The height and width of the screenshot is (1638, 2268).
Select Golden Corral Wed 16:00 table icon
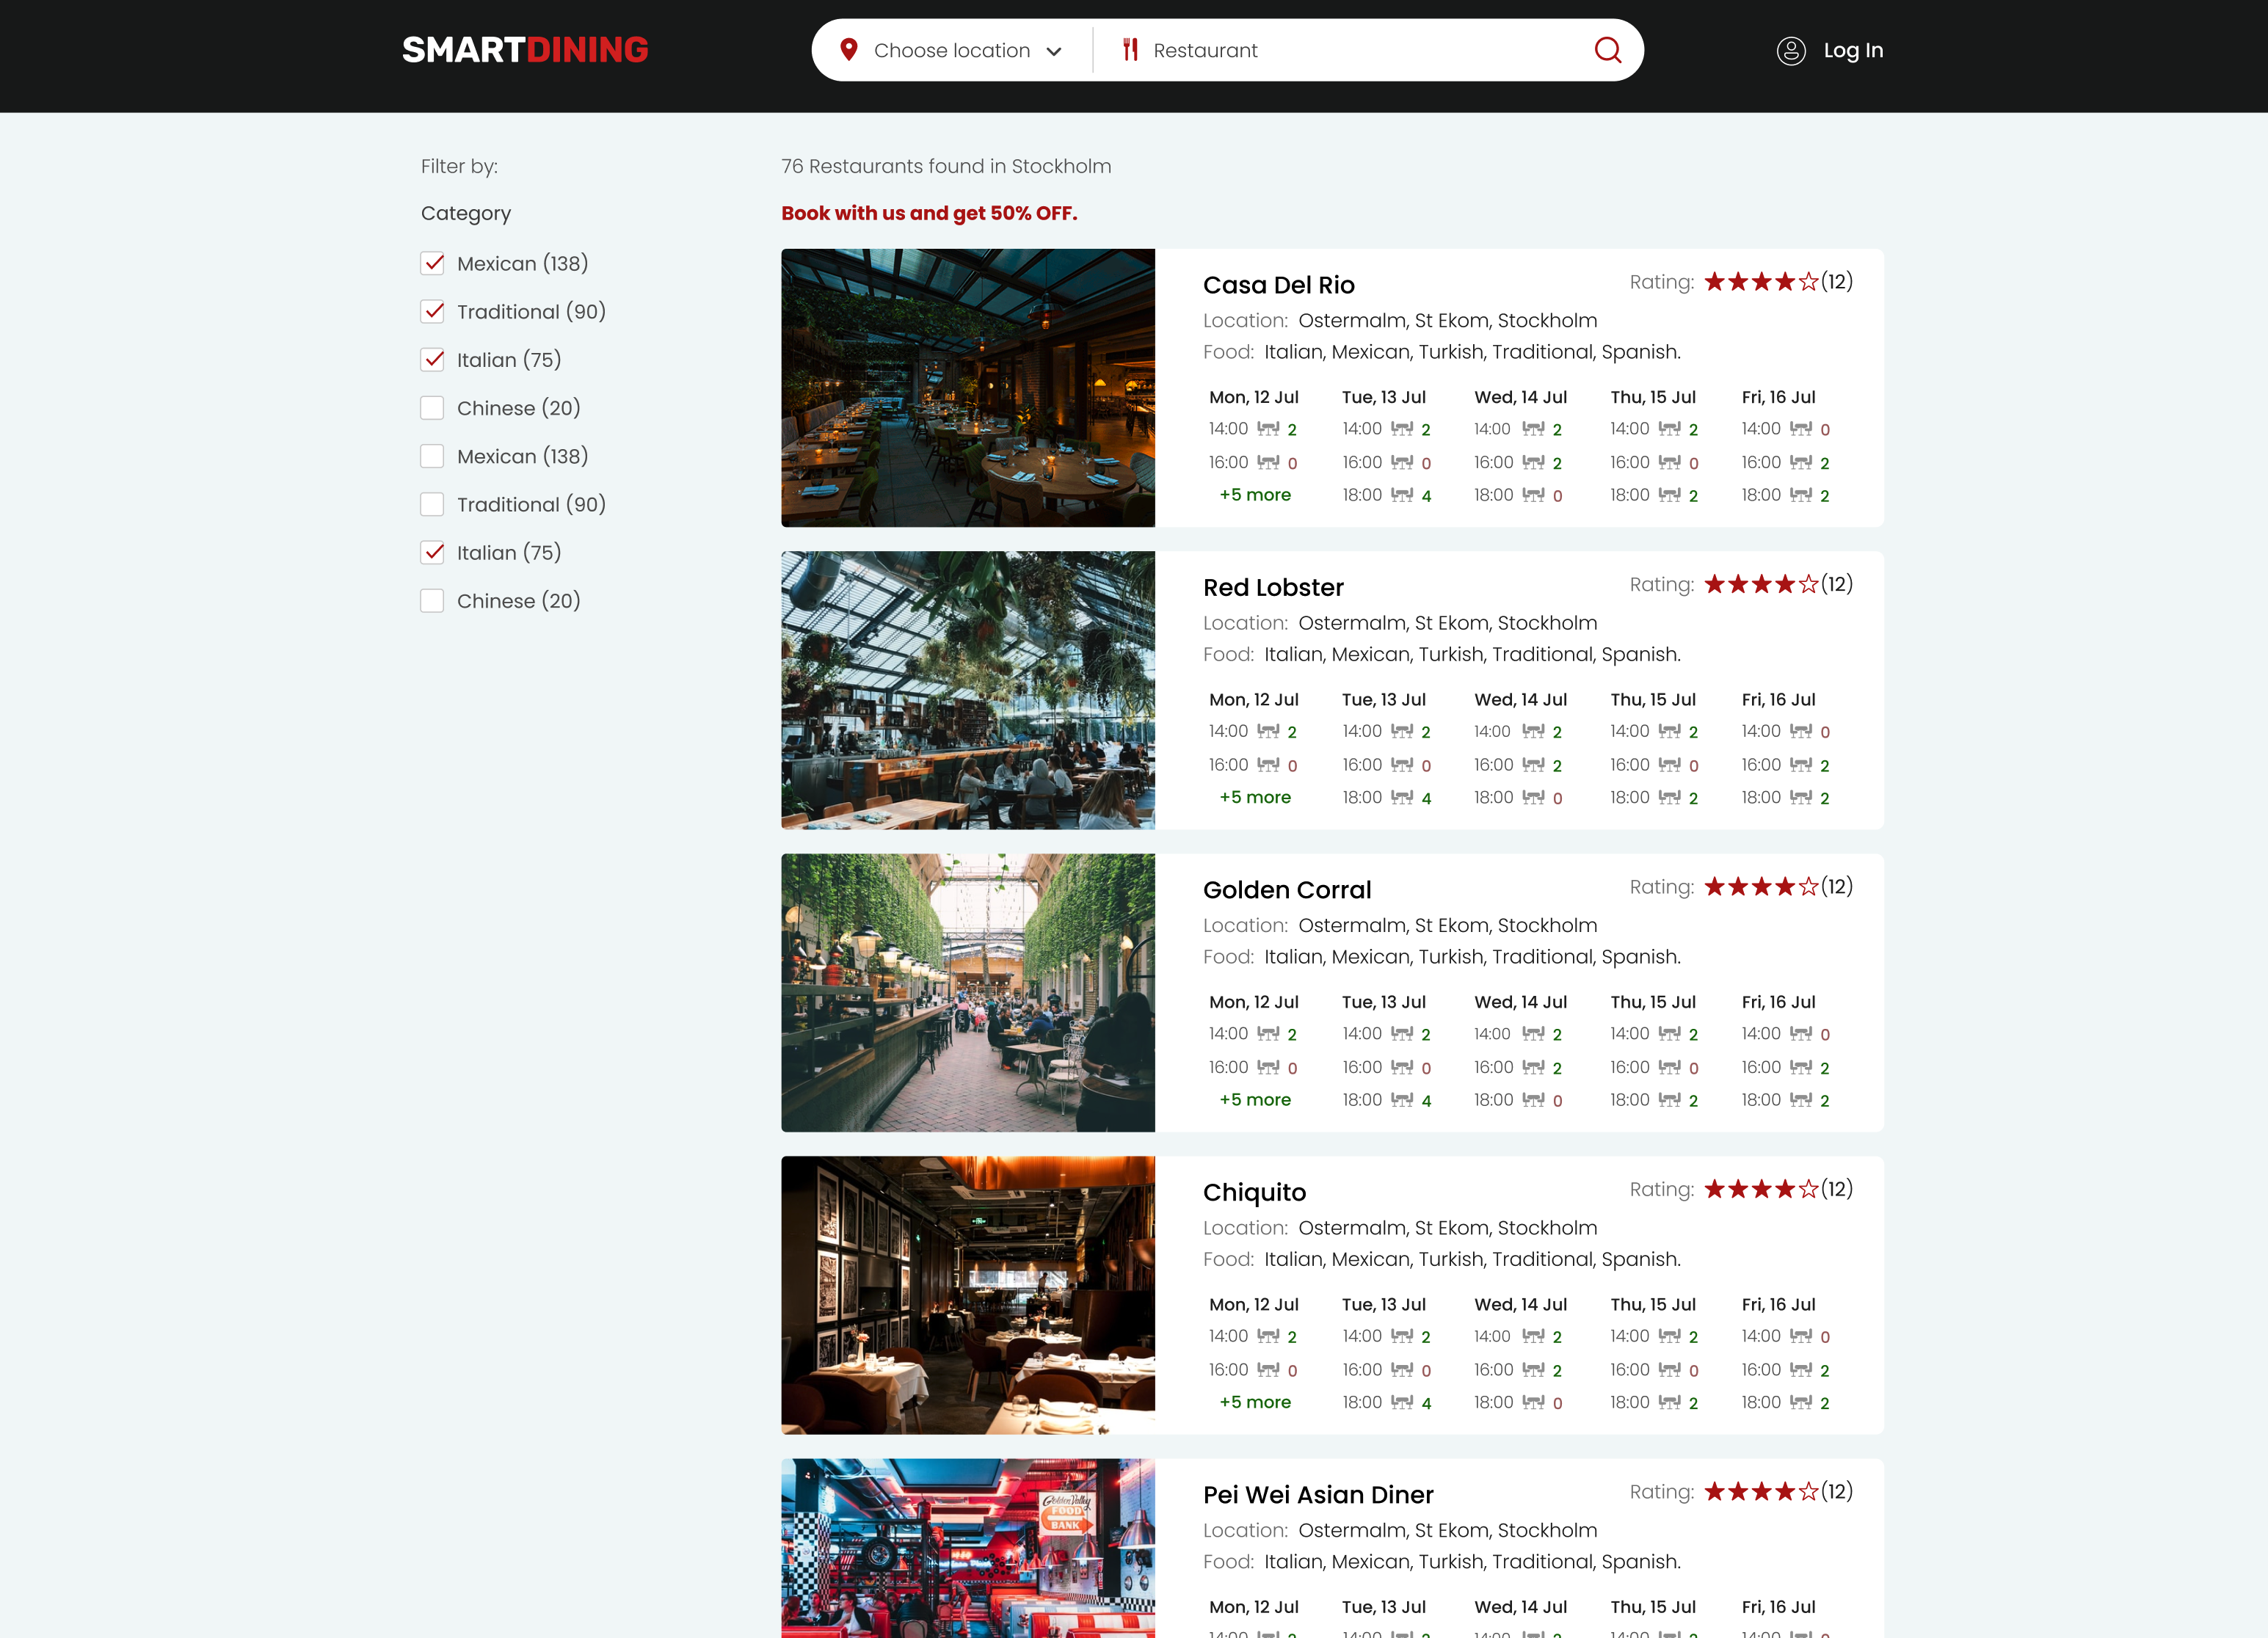(x=1533, y=1067)
